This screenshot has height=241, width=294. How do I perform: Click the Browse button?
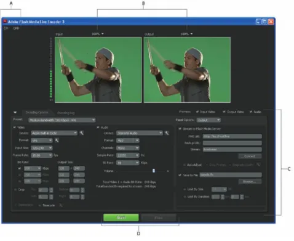(x=250, y=181)
